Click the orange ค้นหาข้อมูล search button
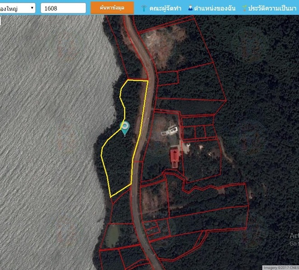This screenshot has width=299, height=270. [x=112, y=8]
